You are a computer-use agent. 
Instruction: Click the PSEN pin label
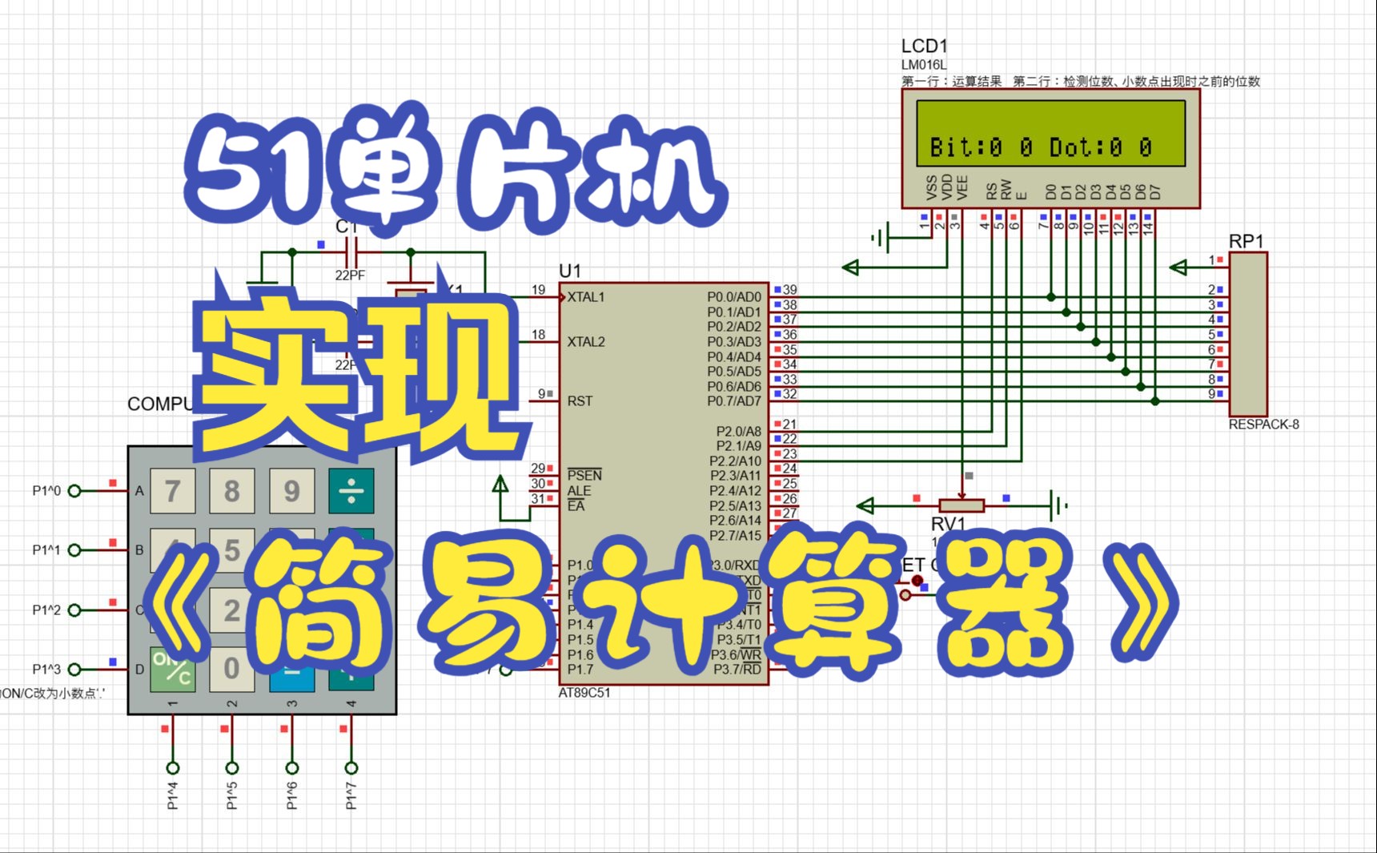584,475
